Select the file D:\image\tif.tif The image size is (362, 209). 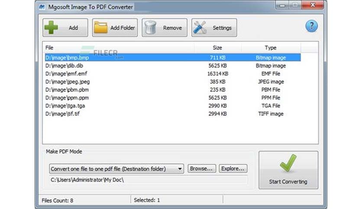pos(62,114)
